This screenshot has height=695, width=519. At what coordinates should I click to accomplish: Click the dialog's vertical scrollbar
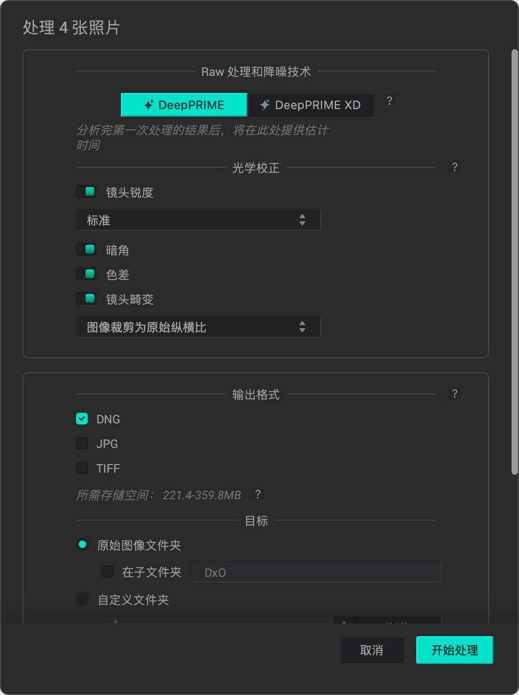pyautogui.click(x=515, y=262)
